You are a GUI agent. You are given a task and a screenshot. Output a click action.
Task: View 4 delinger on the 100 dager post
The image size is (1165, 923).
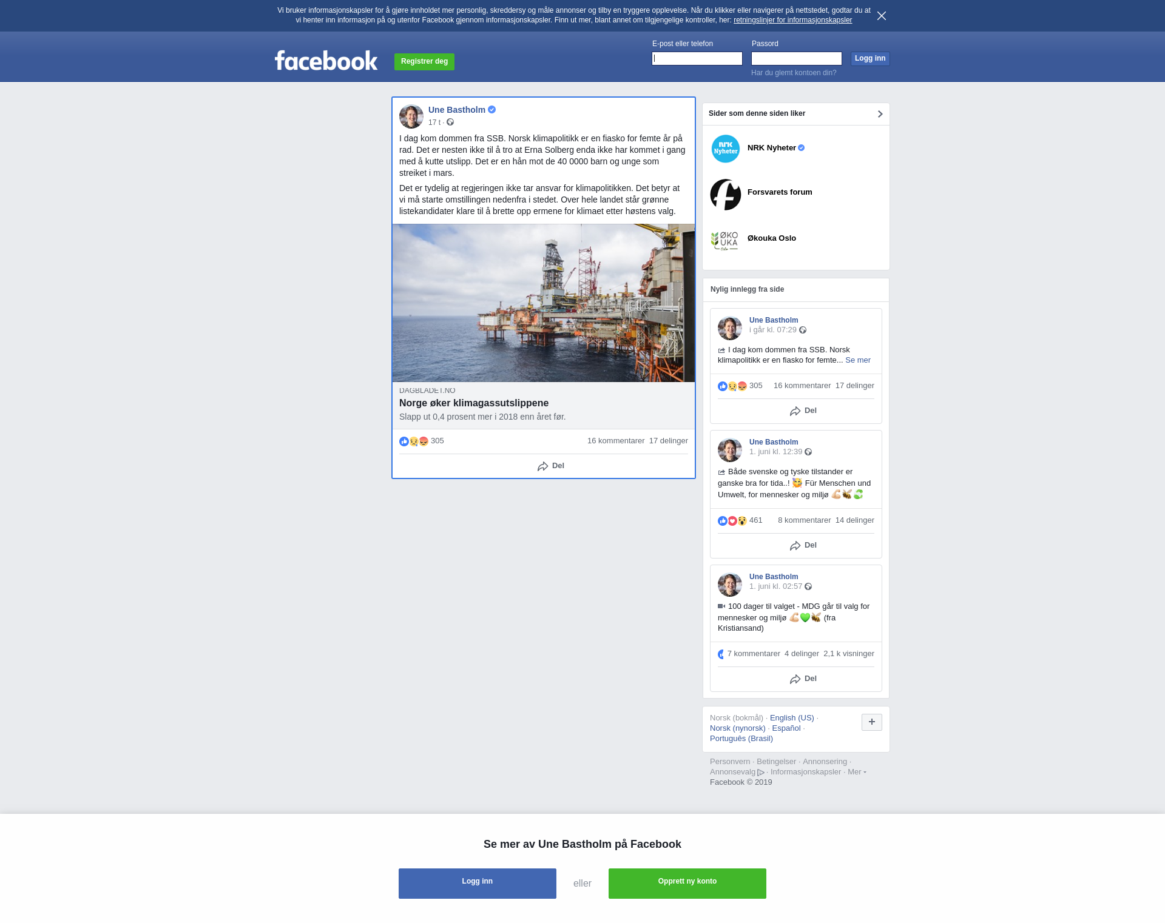click(x=802, y=654)
